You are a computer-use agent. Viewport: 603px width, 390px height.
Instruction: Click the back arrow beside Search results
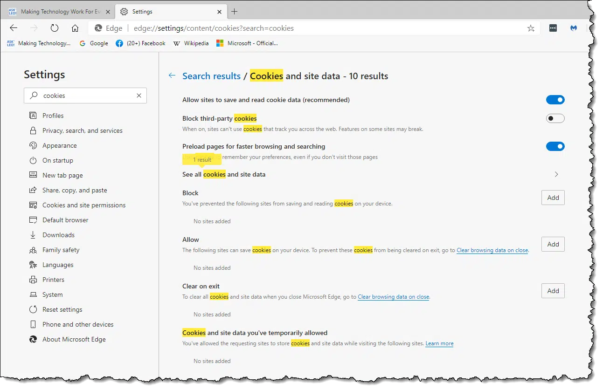pyautogui.click(x=172, y=75)
